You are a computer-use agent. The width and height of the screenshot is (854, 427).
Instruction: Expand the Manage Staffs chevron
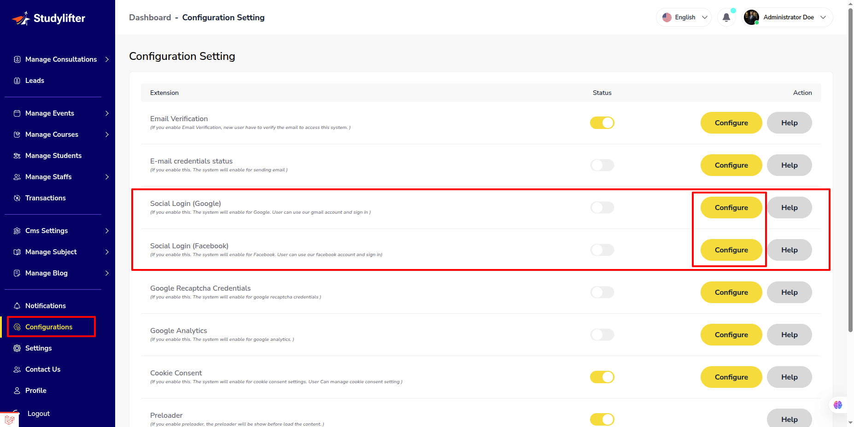point(107,177)
